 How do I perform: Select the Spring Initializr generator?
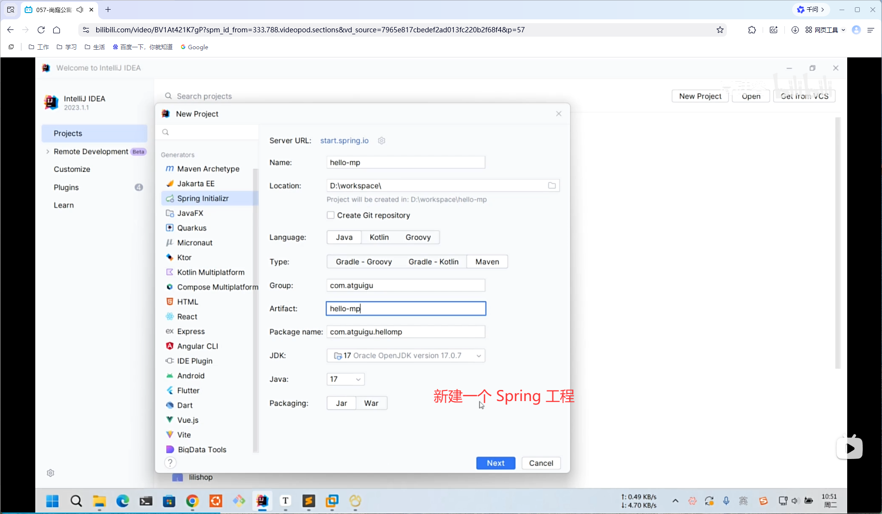[x=209, y=198]
